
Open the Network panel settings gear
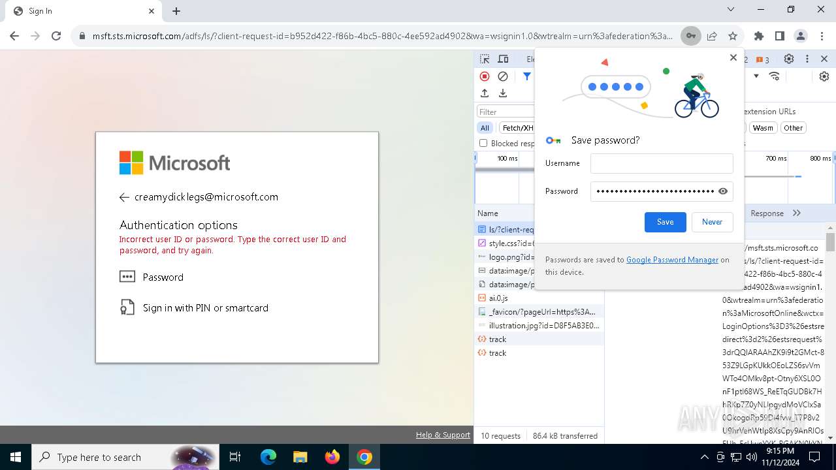tap(824, 76)
